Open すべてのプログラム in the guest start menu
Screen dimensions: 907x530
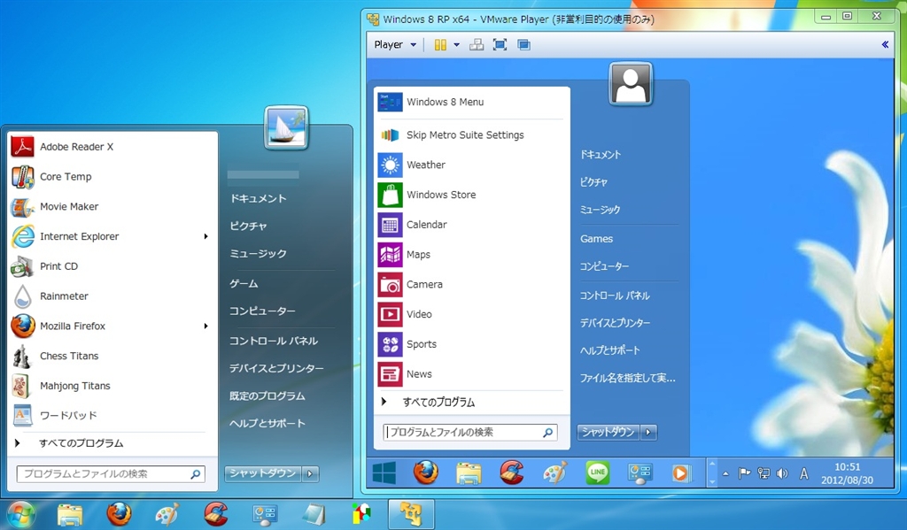point(438,402)
